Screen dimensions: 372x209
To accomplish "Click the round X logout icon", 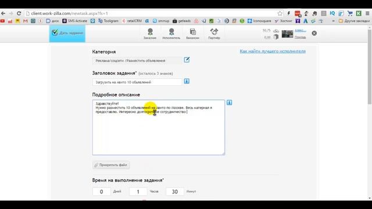I will [314, 33].
